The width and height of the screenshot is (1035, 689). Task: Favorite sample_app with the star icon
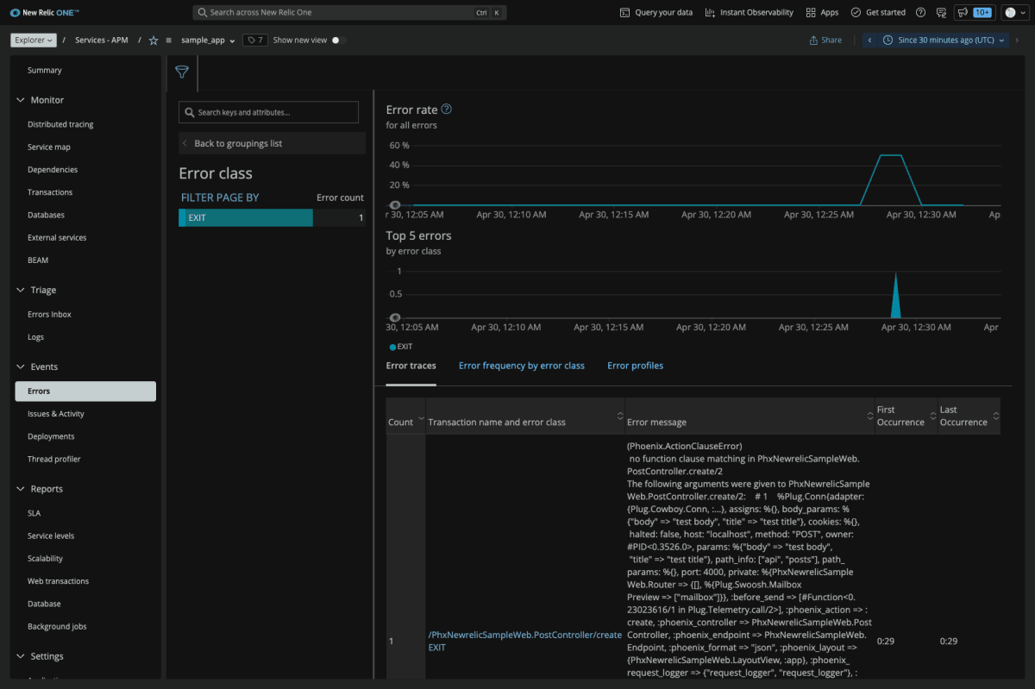coord(154,41)
